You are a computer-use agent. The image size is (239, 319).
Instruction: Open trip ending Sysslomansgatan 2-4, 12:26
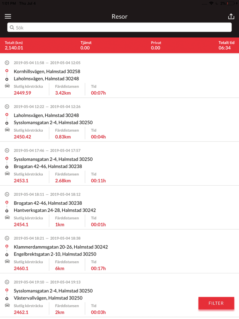[x=53, y=123]
